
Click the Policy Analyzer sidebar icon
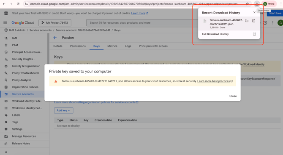(6, 80)
